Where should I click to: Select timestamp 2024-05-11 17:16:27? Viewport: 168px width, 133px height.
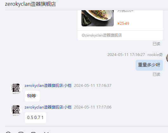[x=126, y=55]
